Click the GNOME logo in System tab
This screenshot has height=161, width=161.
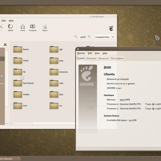pyautogui.click(x=88, y=76)
